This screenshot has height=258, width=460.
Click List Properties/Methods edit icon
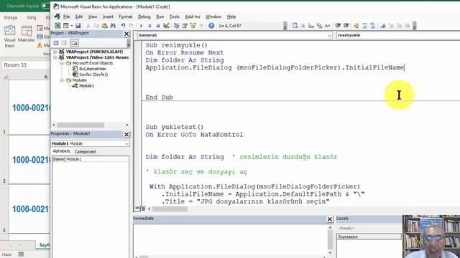point(295,26)
